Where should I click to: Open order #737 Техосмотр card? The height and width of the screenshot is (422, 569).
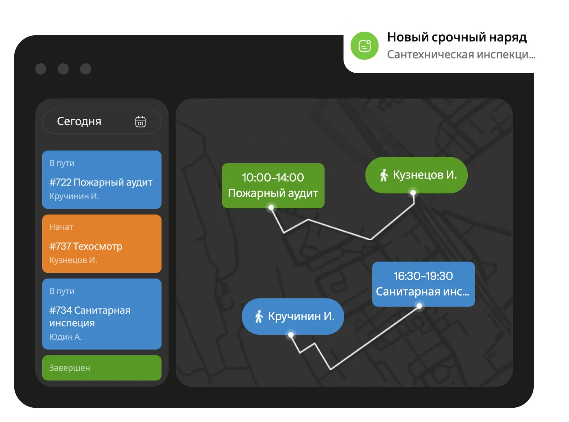(x=102, y=244)
